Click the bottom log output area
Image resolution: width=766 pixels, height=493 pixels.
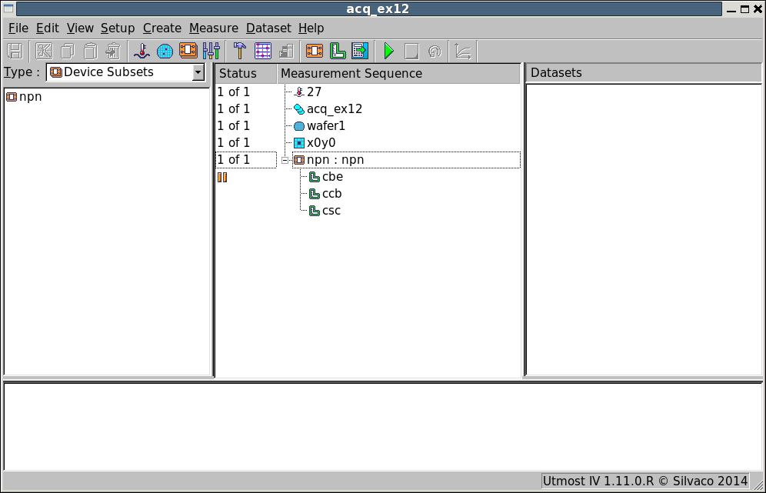click(x=383, y=428)
